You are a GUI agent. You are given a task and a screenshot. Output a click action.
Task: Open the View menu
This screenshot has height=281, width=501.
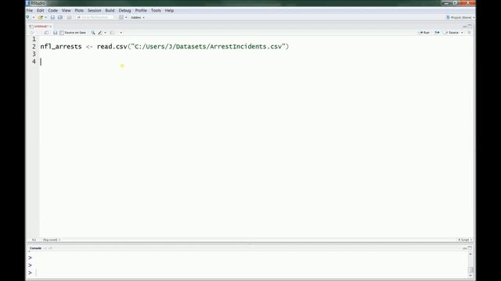(66, 10)
